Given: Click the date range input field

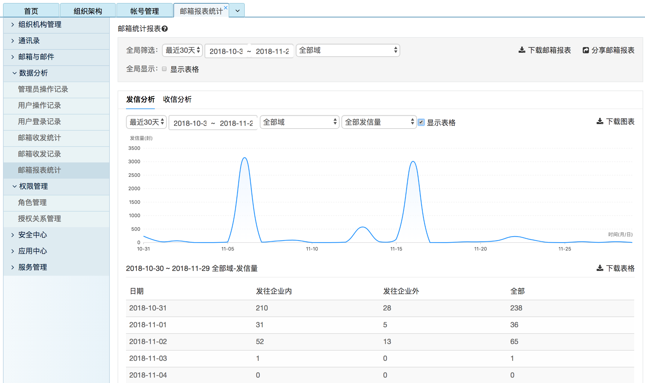Looking at the screenshot, I should [248, 51].
